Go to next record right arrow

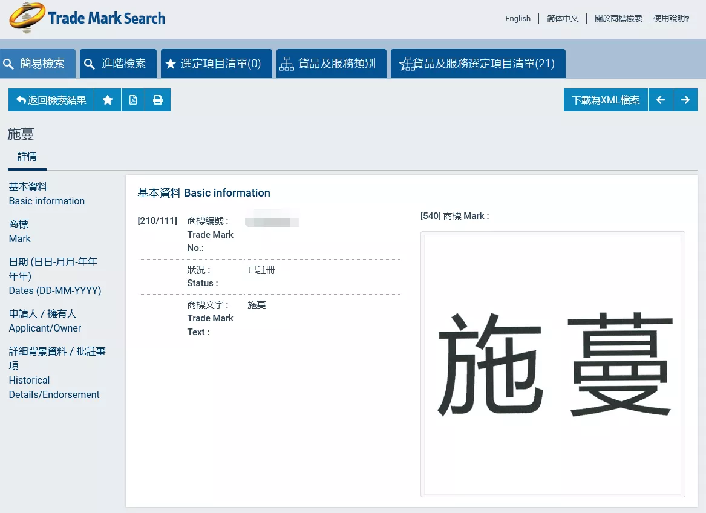click(x=685, y=100)
